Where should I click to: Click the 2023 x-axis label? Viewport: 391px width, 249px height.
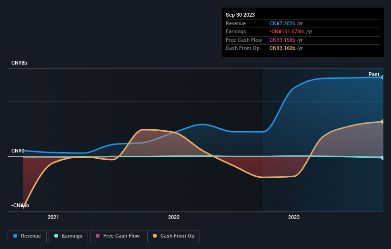click(294, 218)
